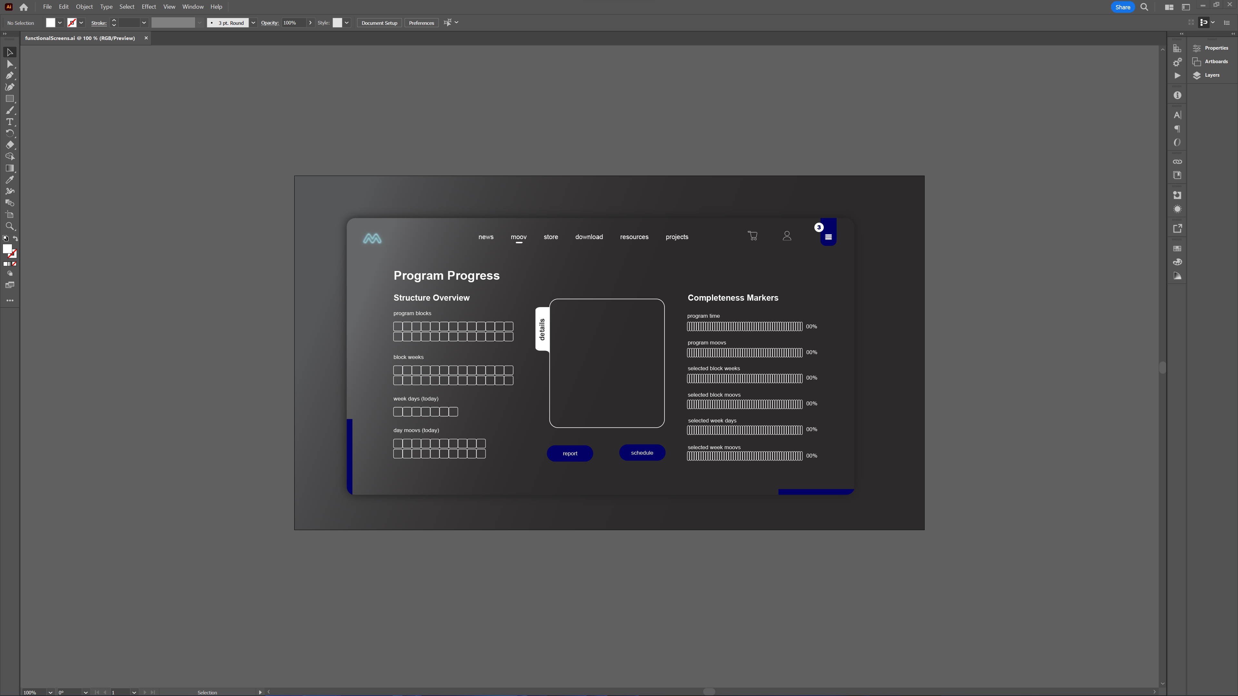
Task: Expand the opacity value dropdown
Action: coord(309,23)
